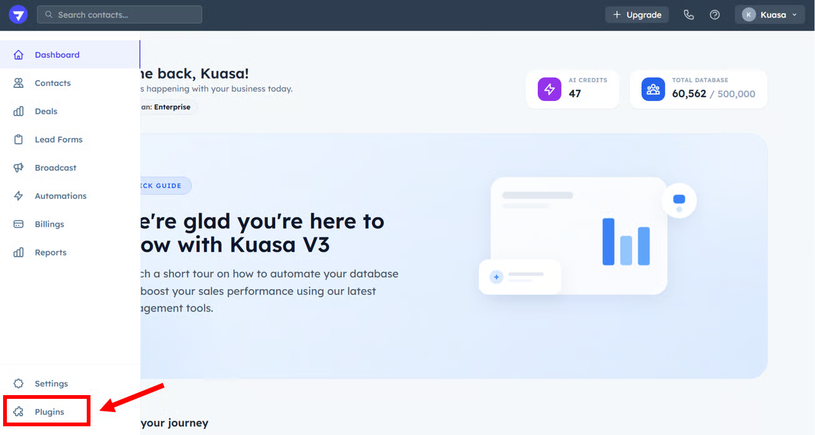Navigate to Lead Forms
The height and width of the screenshot is (435, 815).
coord(58,140)
